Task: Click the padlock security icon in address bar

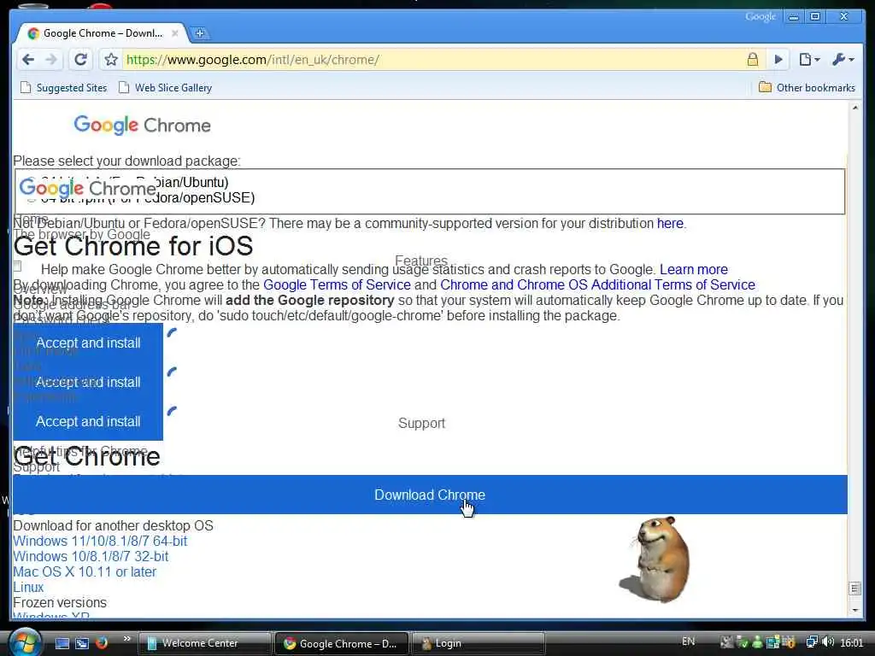Action: (752, 59)
